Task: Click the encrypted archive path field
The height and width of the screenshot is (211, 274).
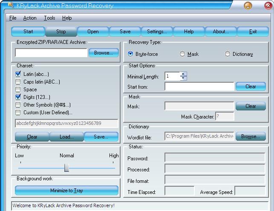Action: [x=51, y=53]
